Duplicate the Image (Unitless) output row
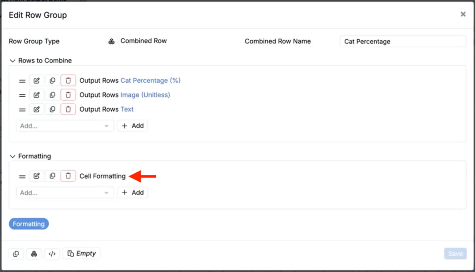The image size is (475, 272). [x=52, y=95]
